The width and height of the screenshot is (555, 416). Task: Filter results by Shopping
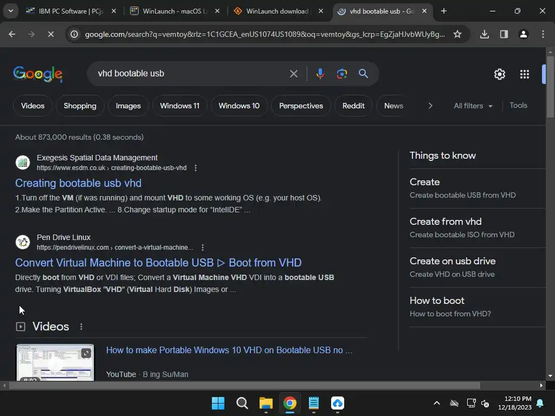80,106
